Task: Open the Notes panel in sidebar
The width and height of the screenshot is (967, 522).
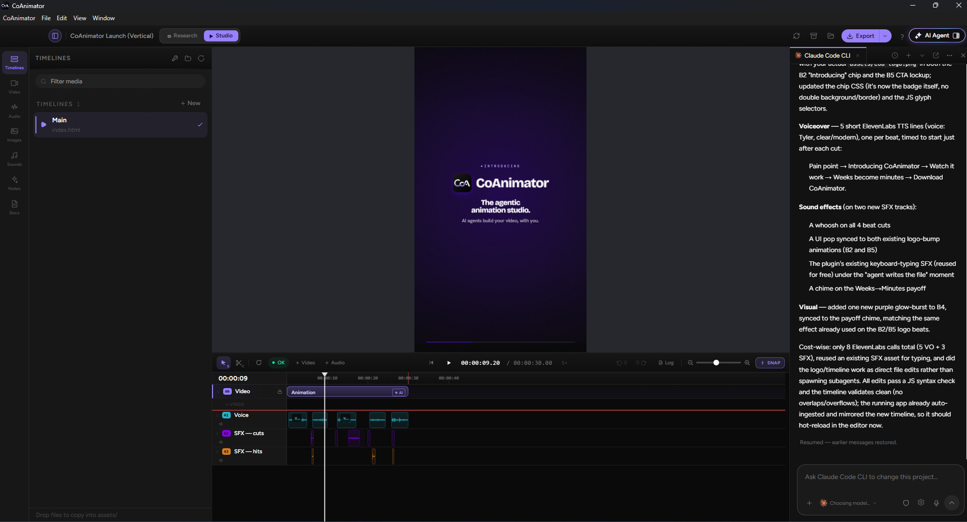Action: pos(14,183)
